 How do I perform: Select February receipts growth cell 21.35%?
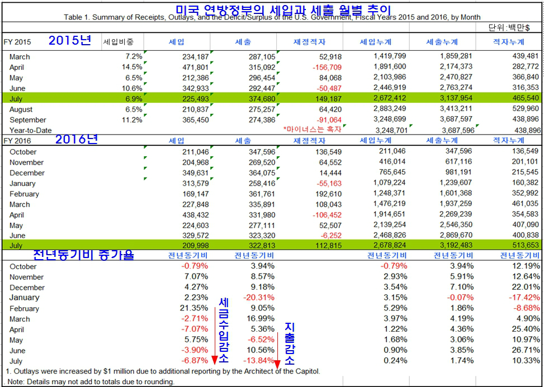[193, 308]
